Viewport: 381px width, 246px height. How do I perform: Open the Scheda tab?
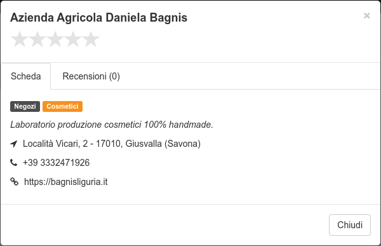point(26,76)
